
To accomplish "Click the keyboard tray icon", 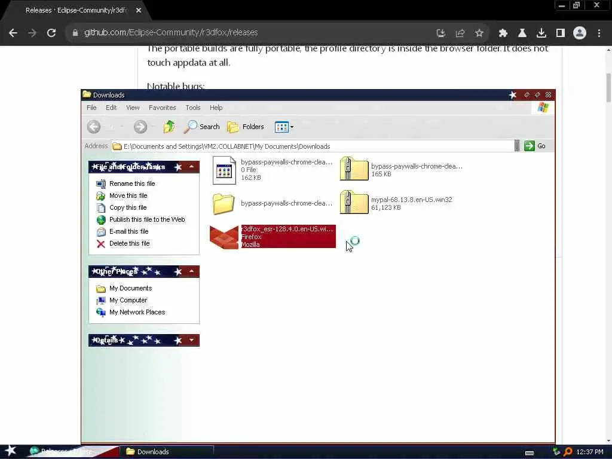I will pos(530,453).
